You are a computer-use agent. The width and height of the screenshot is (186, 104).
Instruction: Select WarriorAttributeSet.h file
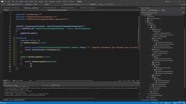[162, 37]
